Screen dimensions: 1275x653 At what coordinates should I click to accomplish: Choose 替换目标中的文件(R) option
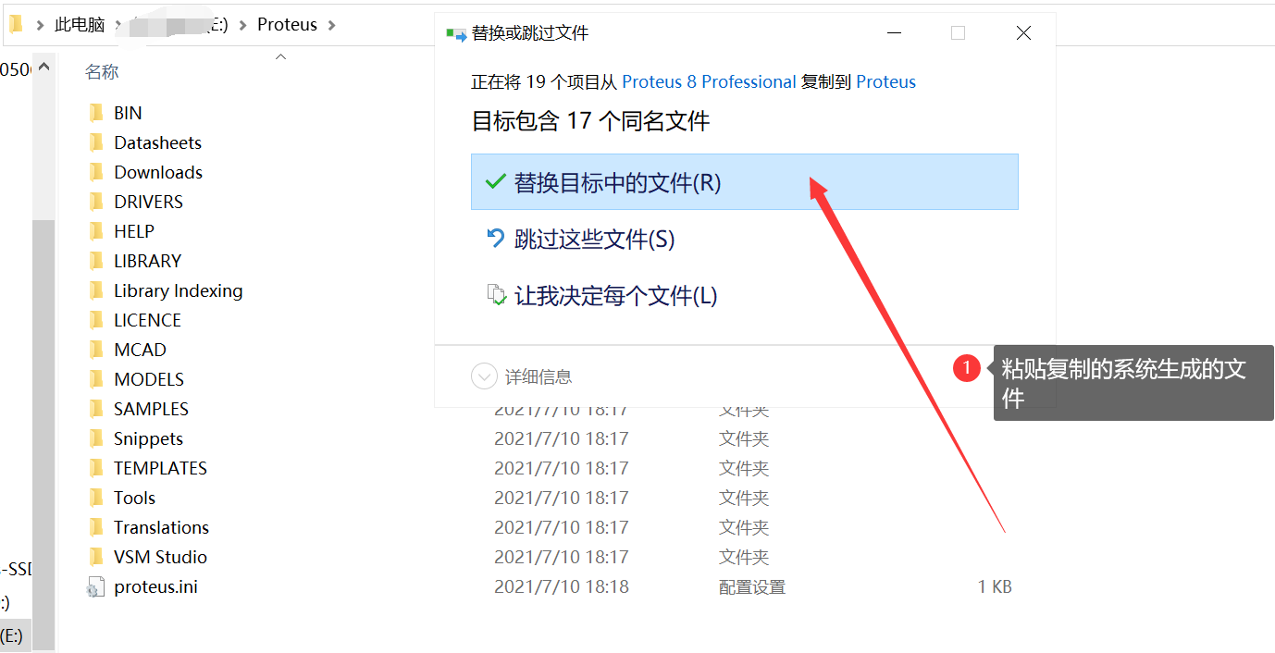click(745, 182)
